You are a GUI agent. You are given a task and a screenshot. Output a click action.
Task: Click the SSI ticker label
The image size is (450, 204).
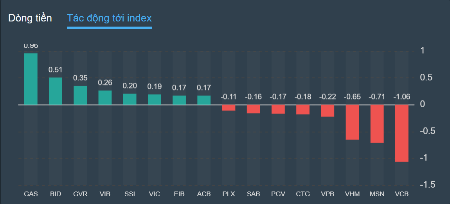(x=130, y=194)
